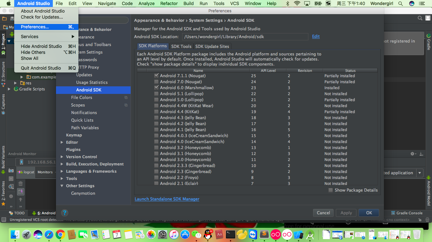Select Preferences... in Android Studio menu
Image resolution: width=432 pixels, height=242 pixels.
click(46, 27)
